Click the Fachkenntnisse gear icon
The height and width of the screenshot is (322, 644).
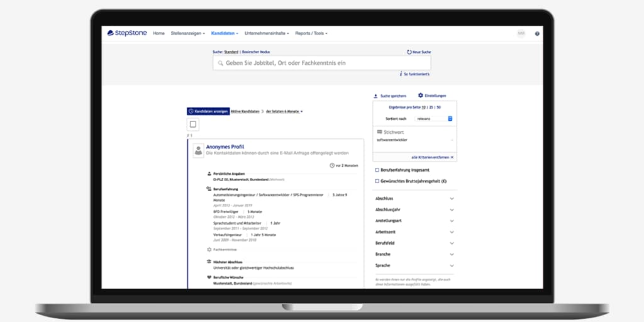coord(209,249)
